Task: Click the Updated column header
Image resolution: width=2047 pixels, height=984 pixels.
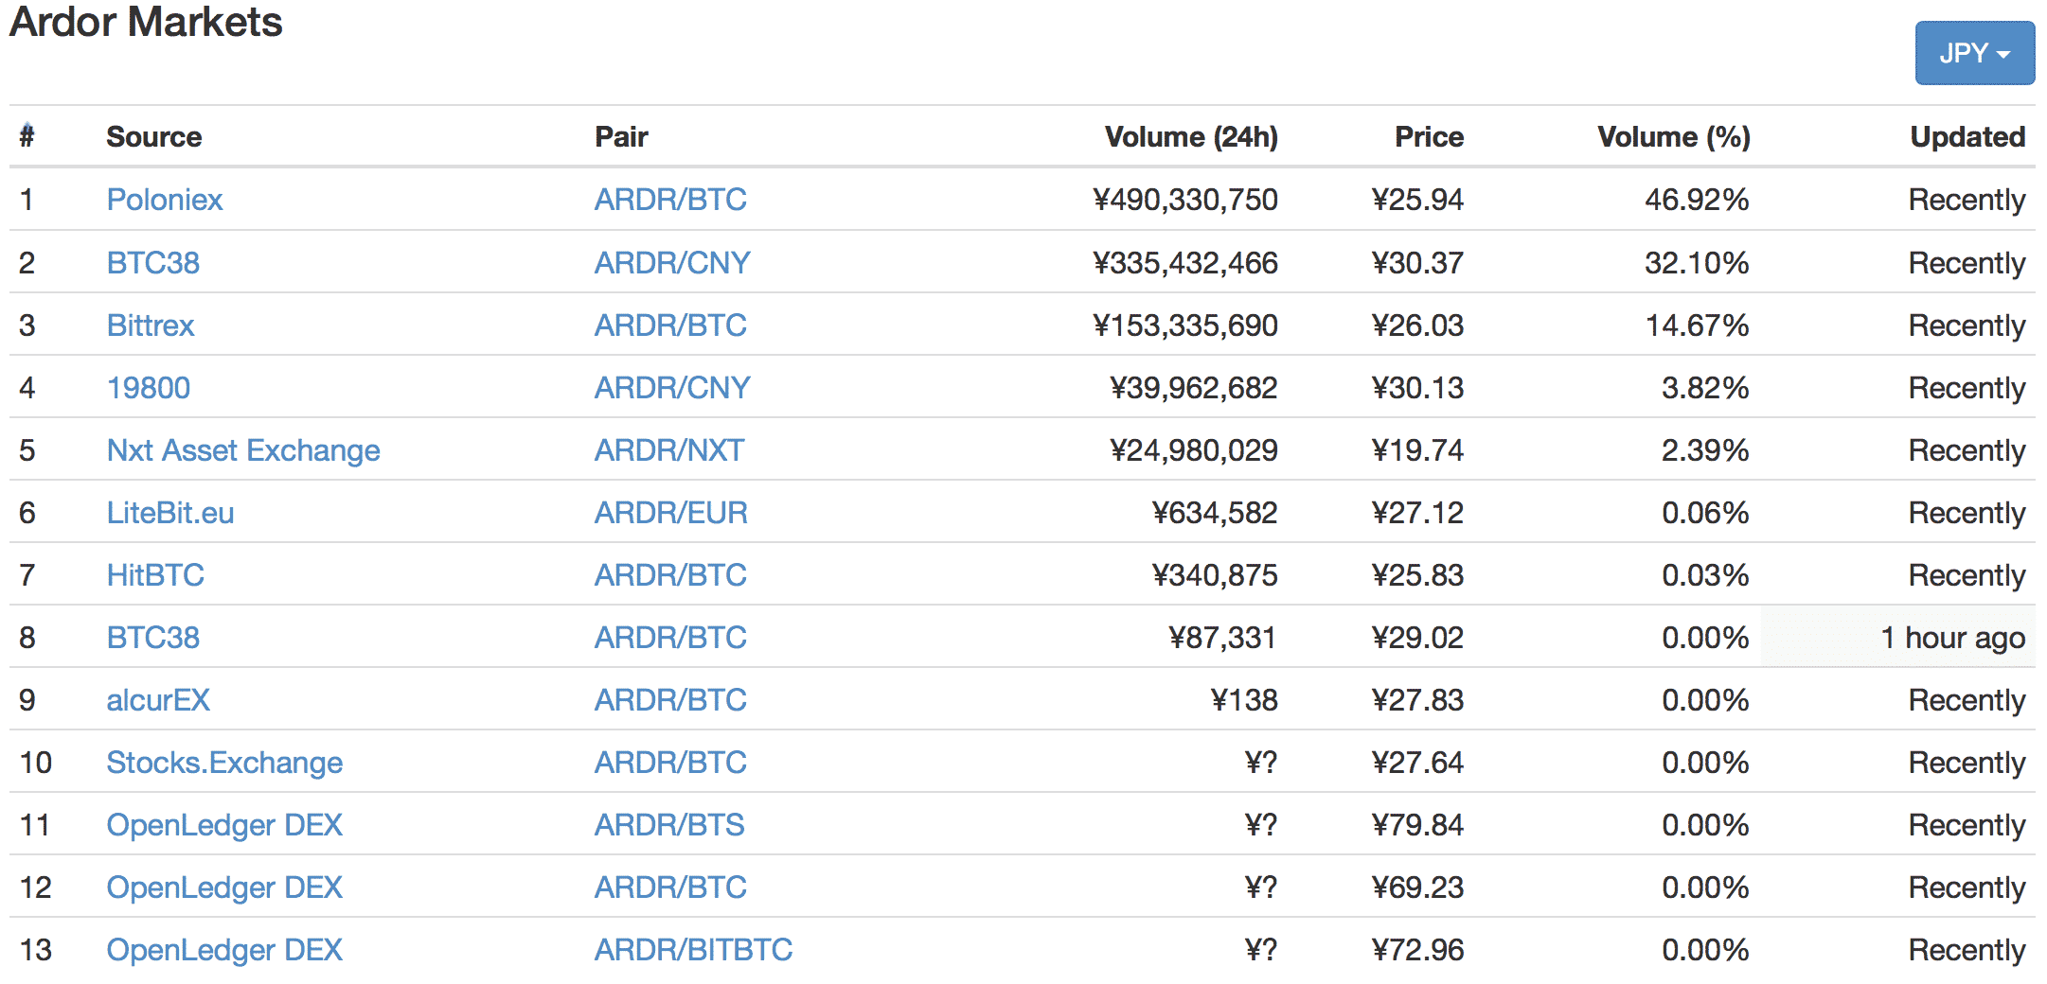Action: (1967, 136)
